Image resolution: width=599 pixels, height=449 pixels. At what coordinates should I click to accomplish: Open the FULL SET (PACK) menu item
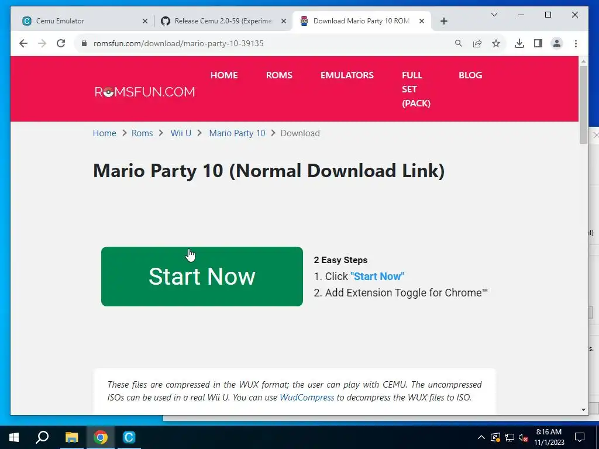[x=416, y=89]
